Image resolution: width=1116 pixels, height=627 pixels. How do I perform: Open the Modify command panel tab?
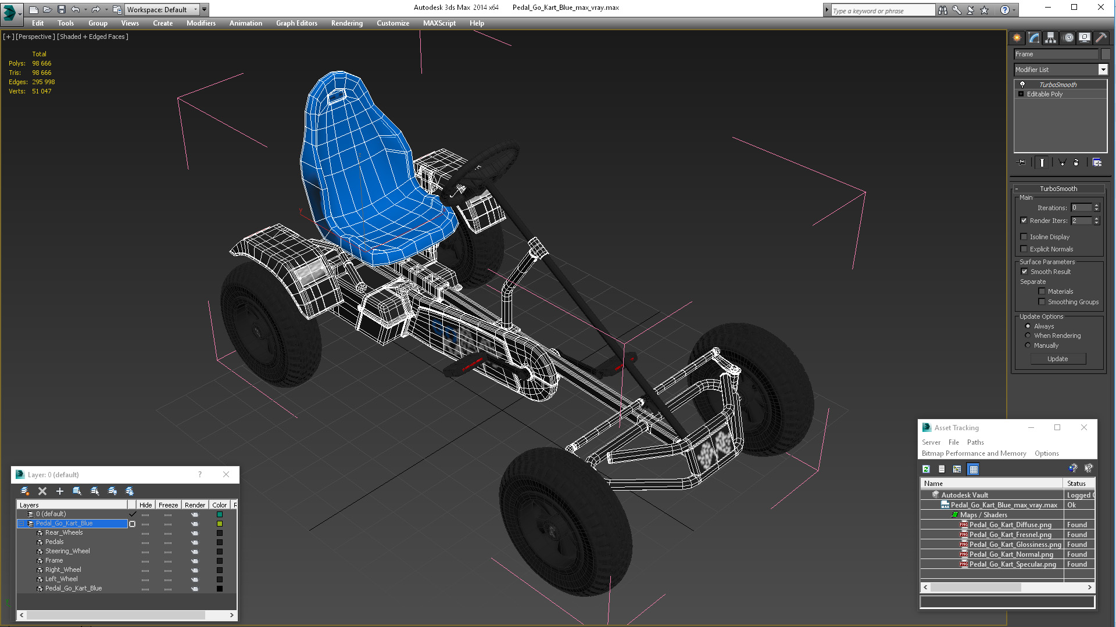tap(1033, 38)
